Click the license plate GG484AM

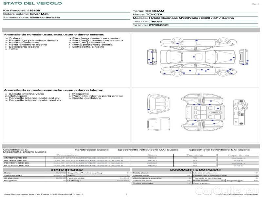tap(155, 11)
